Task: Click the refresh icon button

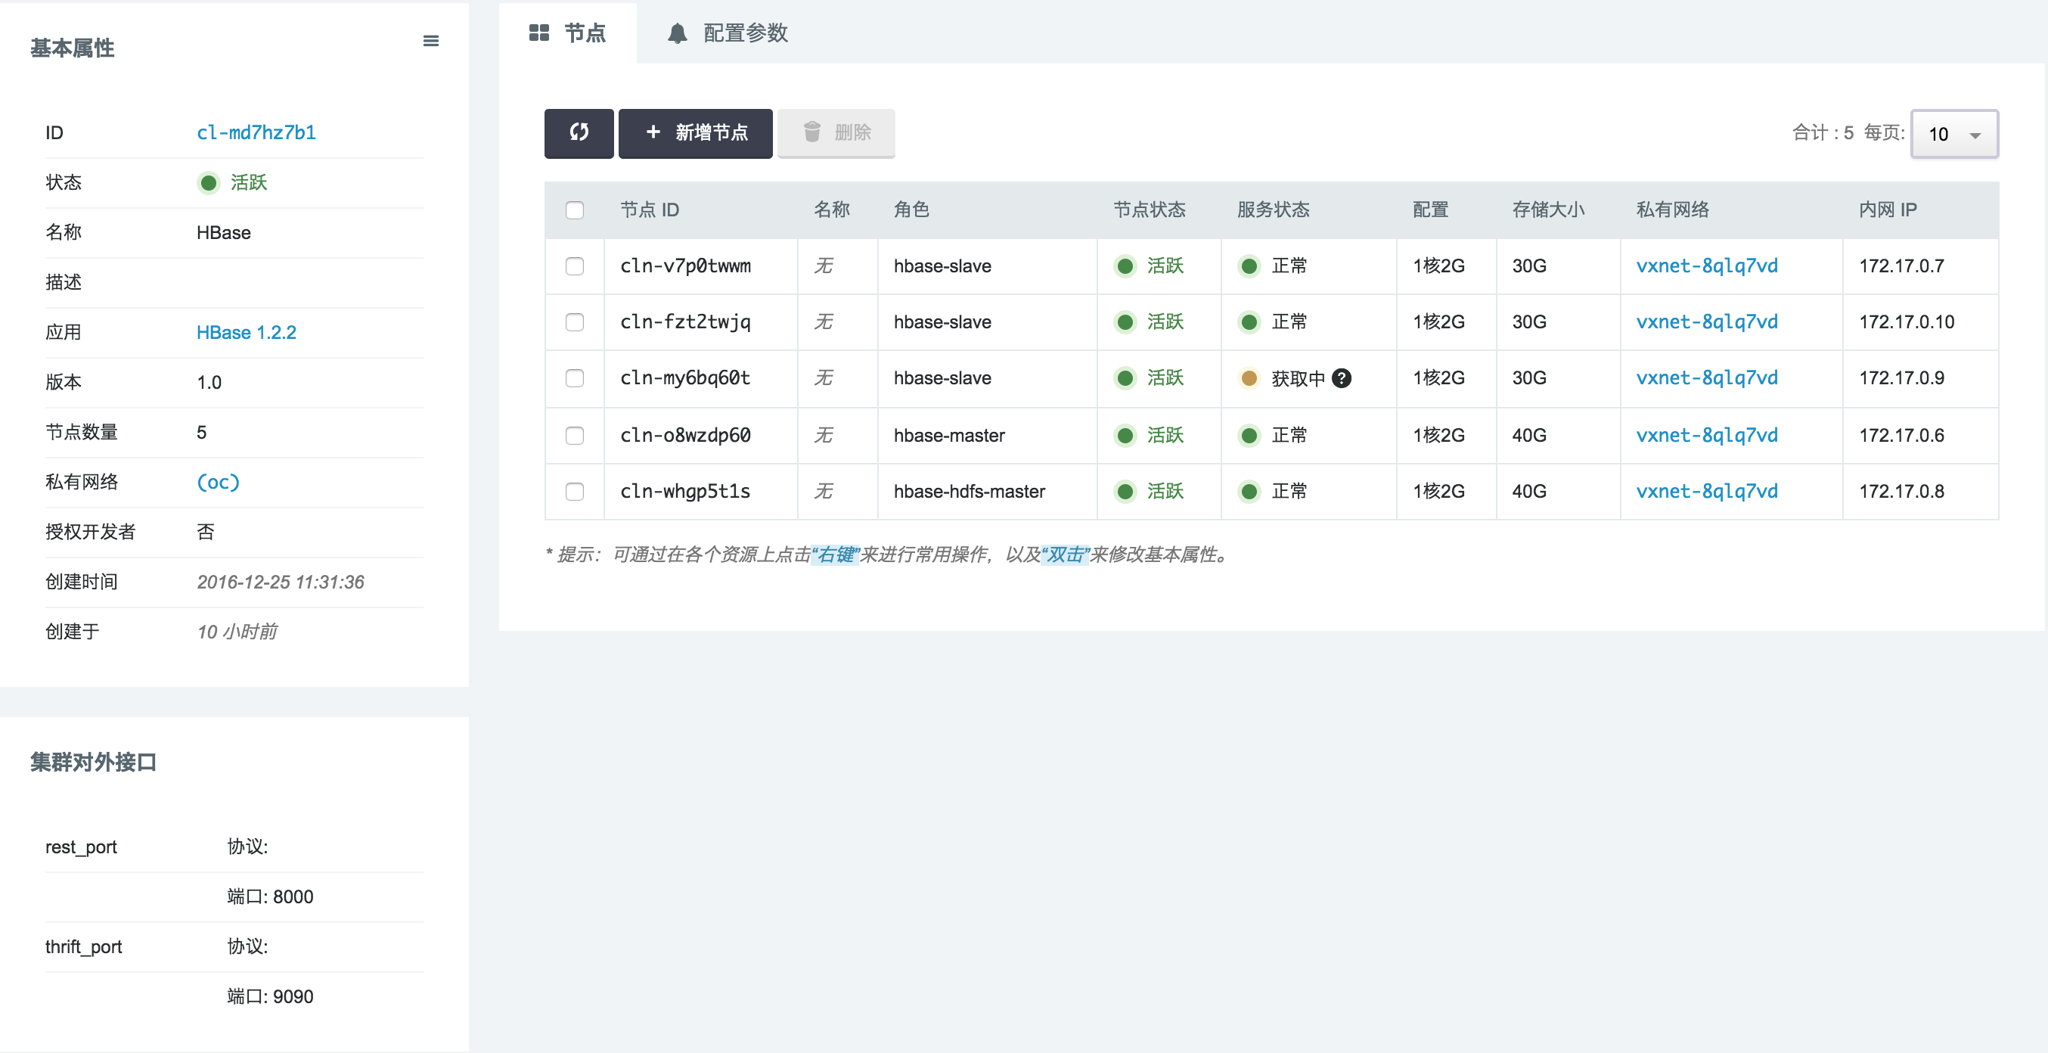Action: click(x=578, y=133)
